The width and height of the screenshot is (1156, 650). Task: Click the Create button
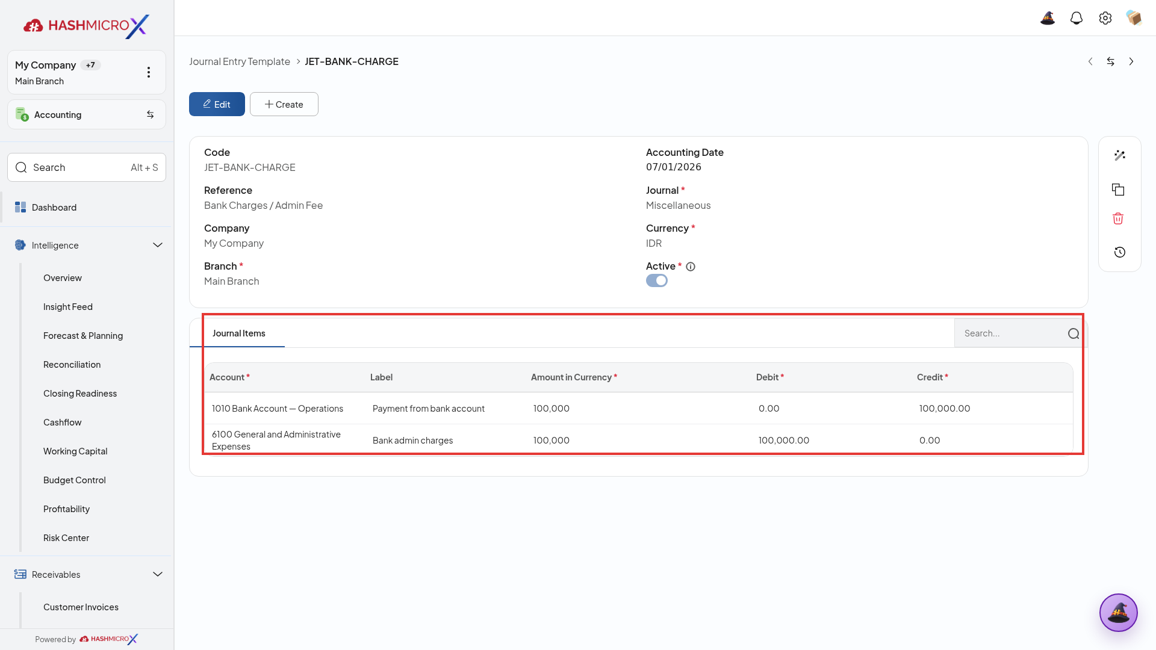pos(284,104)
